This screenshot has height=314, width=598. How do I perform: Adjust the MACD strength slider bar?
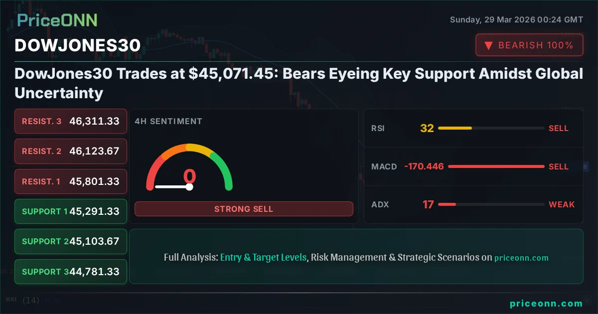pyautogui.click(x=496, y=166)
